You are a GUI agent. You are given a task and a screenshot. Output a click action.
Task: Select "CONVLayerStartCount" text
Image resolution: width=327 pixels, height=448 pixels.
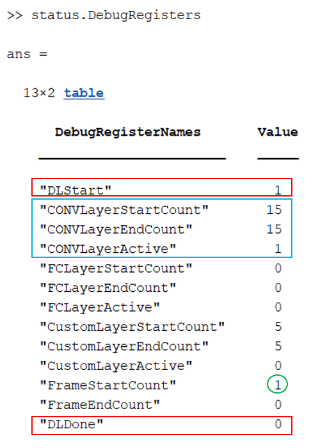[x=124, y=210]
